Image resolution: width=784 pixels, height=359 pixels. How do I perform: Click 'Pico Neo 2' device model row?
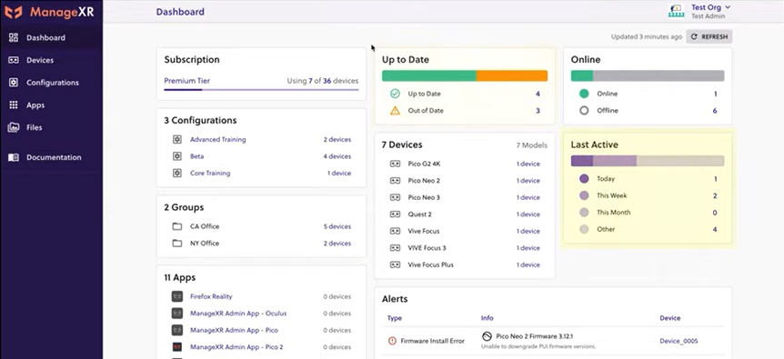(465, 181)
